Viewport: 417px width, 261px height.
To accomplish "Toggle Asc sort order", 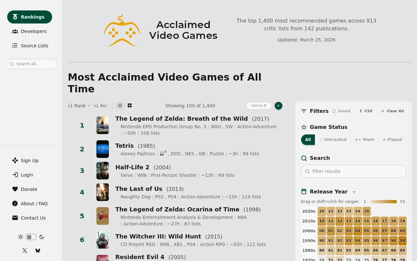I will tap(100, 106).
